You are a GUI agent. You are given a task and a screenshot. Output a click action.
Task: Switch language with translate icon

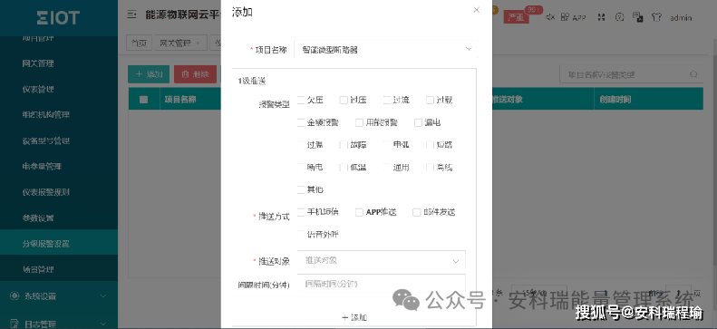coord(638,17)
